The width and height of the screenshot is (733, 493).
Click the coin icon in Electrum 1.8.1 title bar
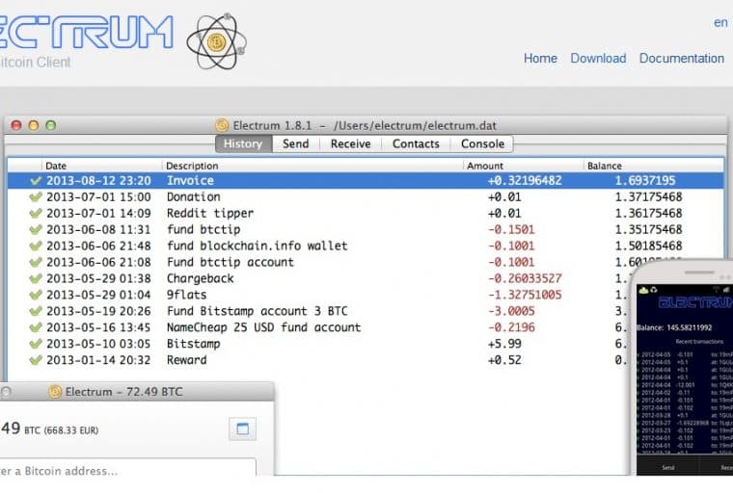tap(222, 125)
